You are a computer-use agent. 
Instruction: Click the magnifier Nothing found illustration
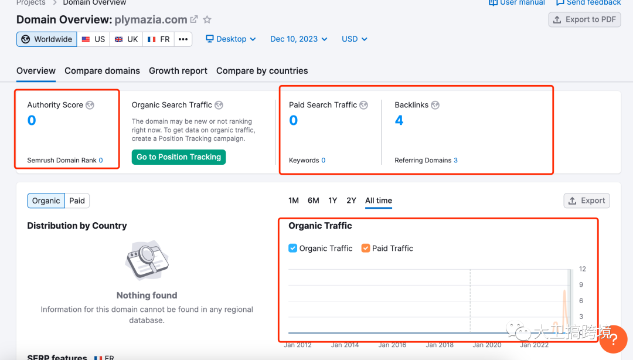click(147, 260)
